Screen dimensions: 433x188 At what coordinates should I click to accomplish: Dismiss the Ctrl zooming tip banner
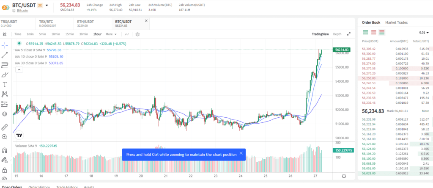pos(241,153)
